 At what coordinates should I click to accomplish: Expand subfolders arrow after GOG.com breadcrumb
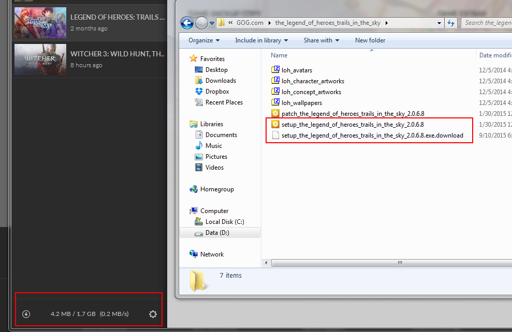click(x=269, y=23)
